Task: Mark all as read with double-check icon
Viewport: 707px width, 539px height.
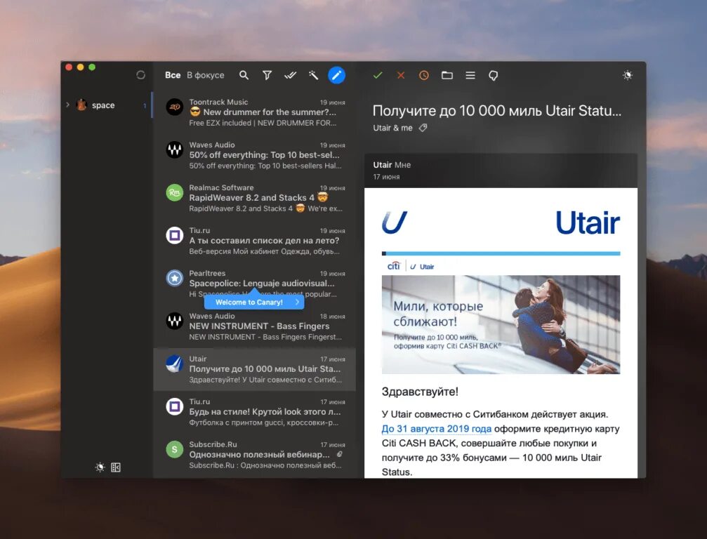Action: pyautogui.click(x=290, y=74)
